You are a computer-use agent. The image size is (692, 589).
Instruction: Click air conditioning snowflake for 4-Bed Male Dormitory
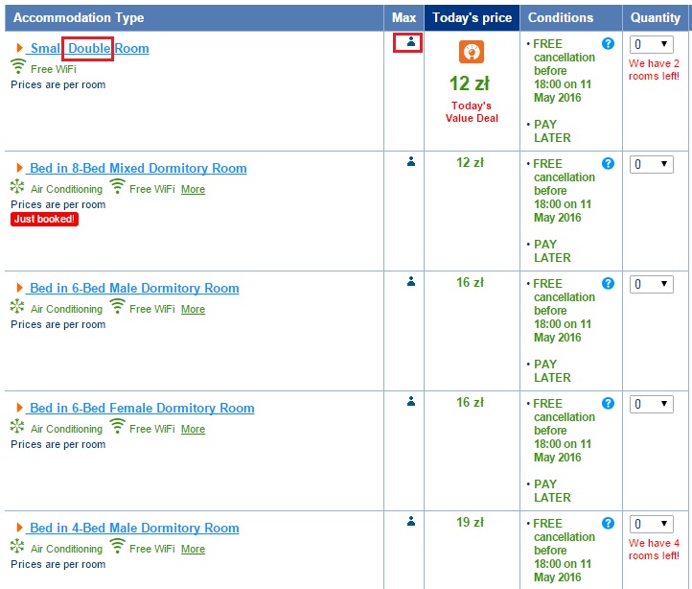pos(17,546)
